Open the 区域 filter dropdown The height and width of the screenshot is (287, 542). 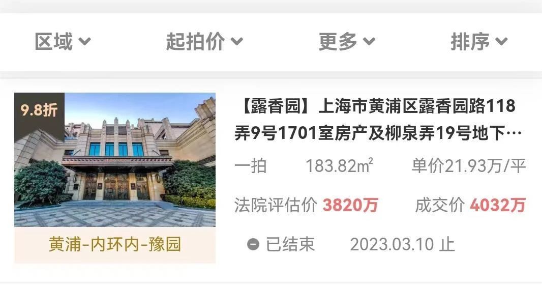coord(63,42)
